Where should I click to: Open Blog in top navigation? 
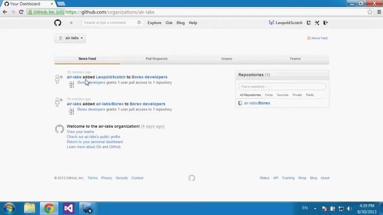coord(181,23)
